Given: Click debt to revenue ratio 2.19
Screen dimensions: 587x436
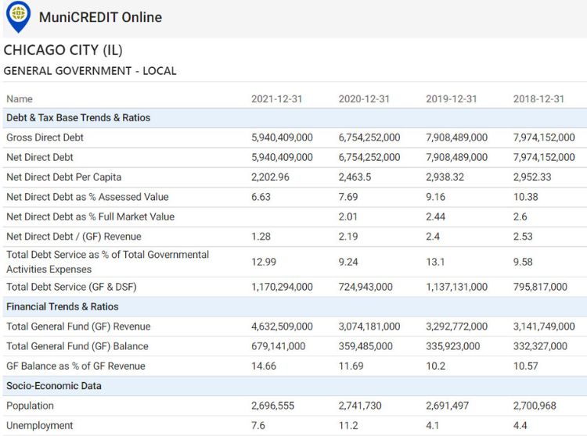Looking at the screenshot, I should coord(348,237).
